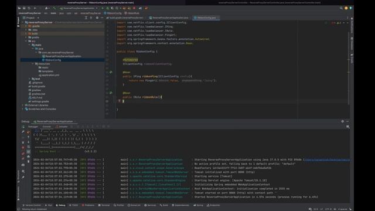Stop the debug session using the red square
Screen dimensions: 375x211
(23, 148)
